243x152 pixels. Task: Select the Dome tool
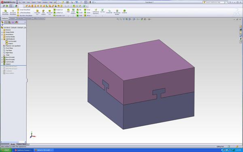pyautogui.click(x=87, y=13)
